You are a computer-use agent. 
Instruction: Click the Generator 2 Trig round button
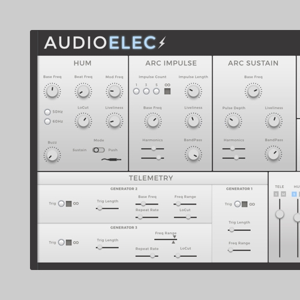(x=61, y=203)
